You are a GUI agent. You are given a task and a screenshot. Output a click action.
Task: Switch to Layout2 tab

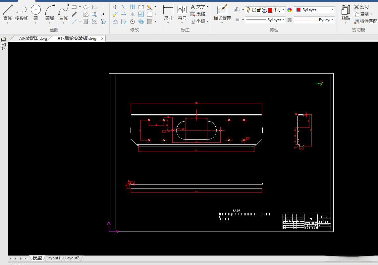tap(72, 258)
